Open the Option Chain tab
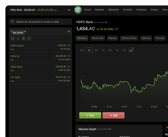Viewport: 168px width, 137px height. click(x=129, y=38)
